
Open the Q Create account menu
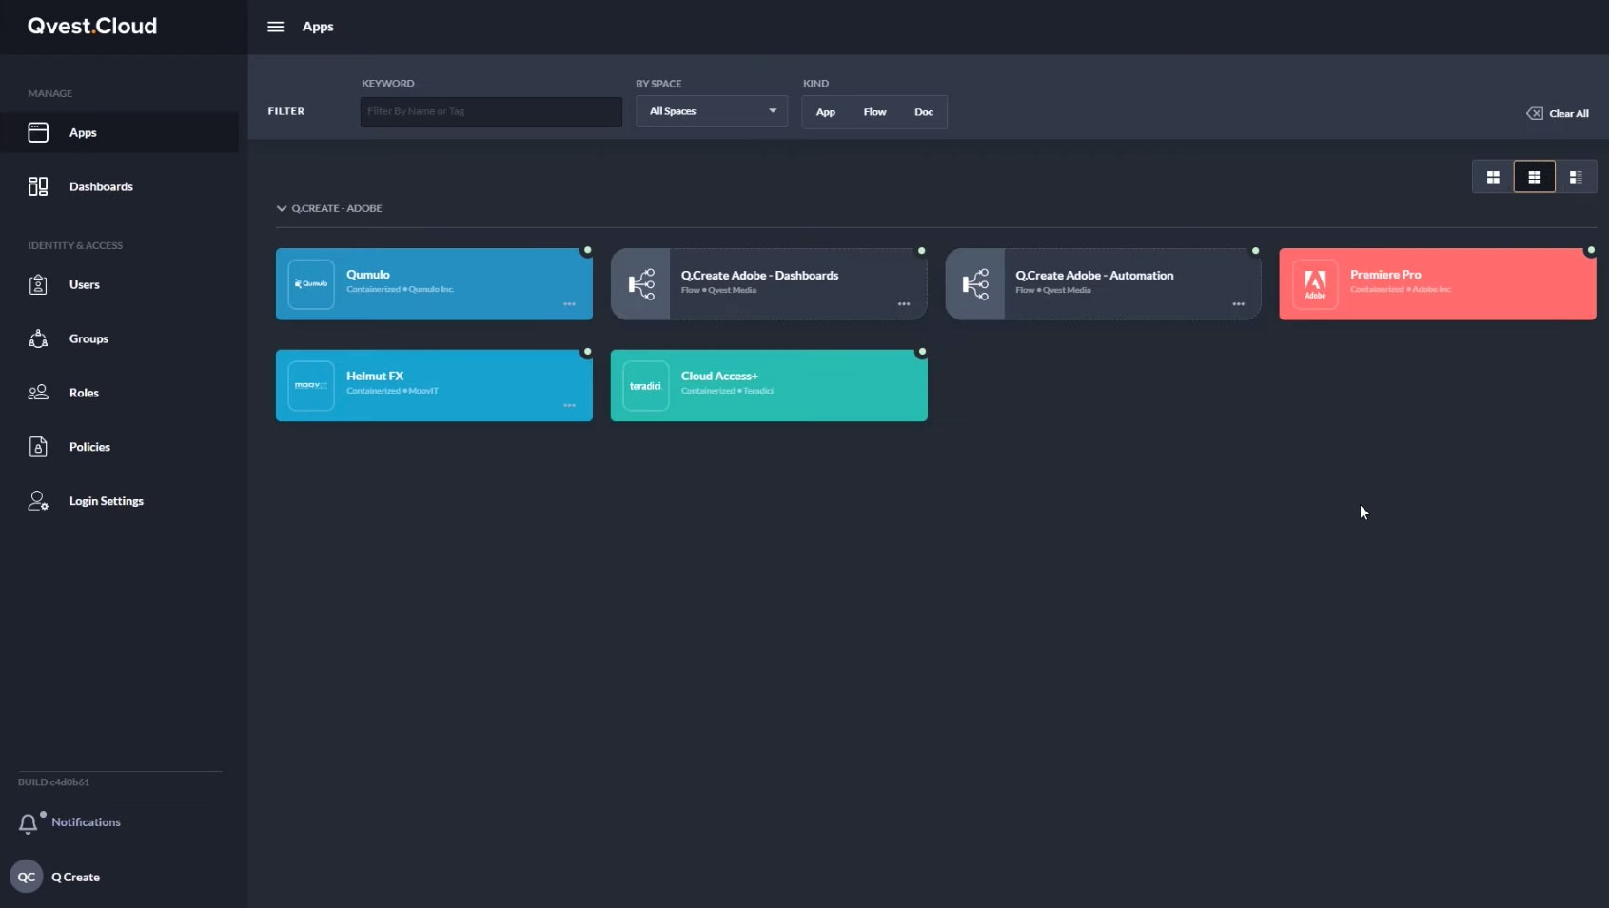pos(75,878)
